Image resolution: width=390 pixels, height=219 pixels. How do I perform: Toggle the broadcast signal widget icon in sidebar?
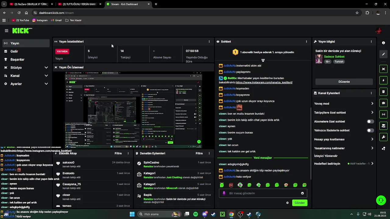tap(384, 114)
